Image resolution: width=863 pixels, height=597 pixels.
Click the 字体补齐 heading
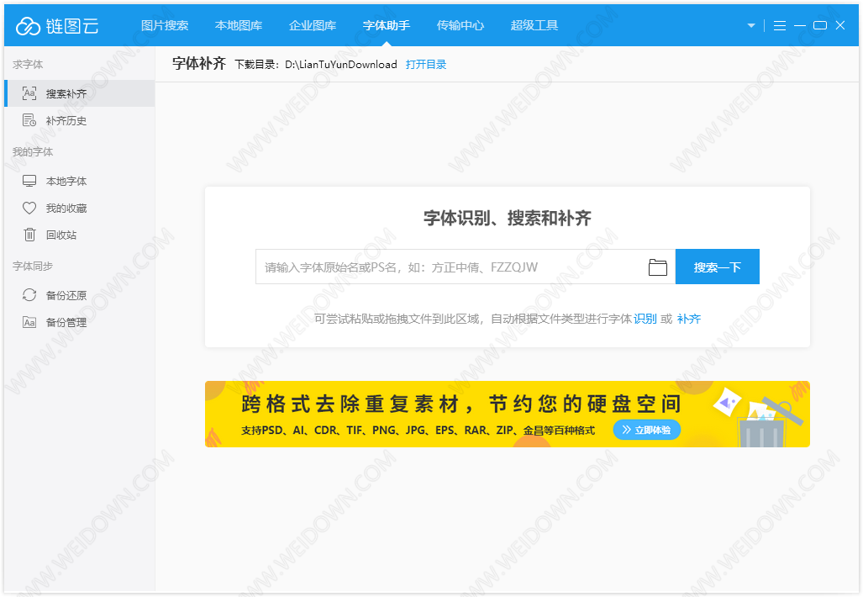(198, 64)
